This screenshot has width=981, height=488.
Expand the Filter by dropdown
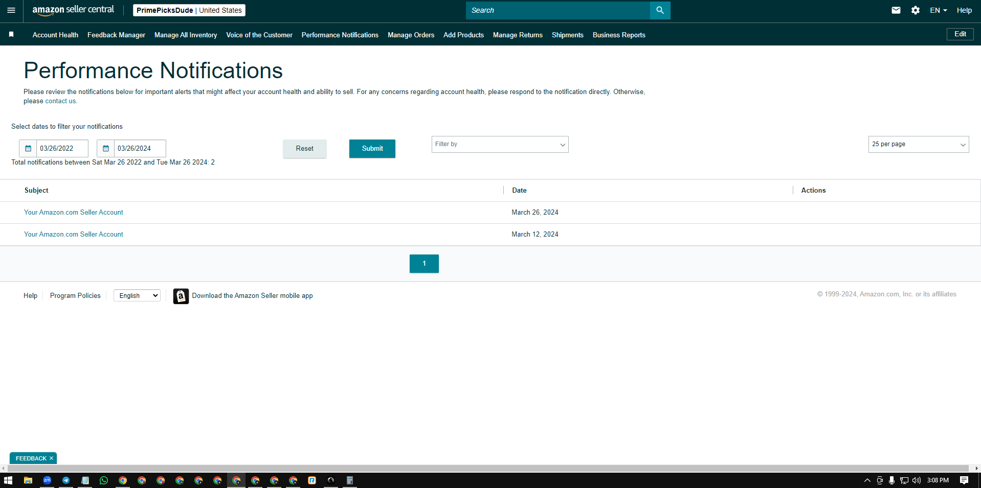(500, 145)
